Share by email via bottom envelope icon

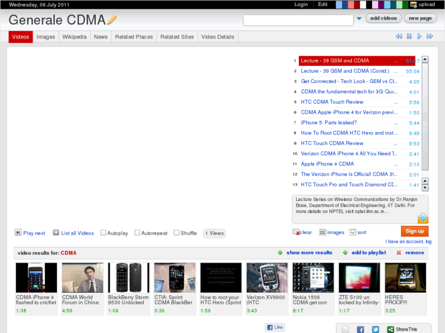(345, 329)
